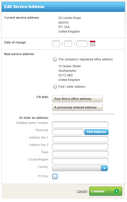Expand the Country dropdown arrow

[104, 168]
